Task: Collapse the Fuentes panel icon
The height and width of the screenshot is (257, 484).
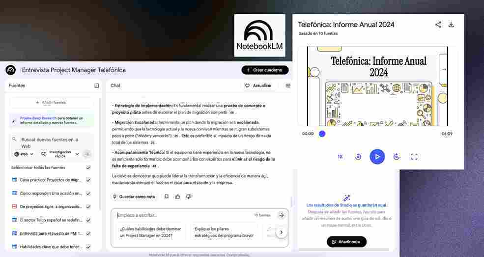Action: [x=97, y=86]
